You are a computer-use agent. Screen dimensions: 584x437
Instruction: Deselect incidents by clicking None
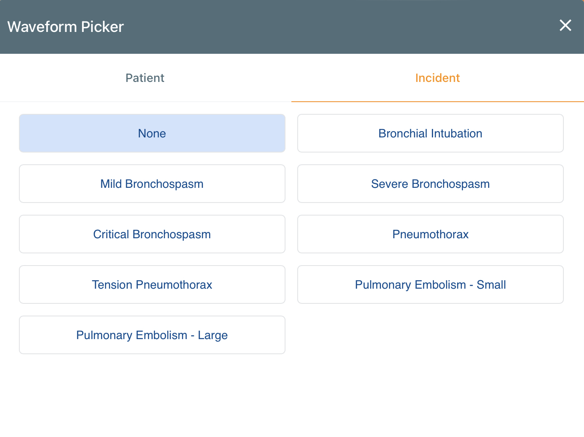152,133
